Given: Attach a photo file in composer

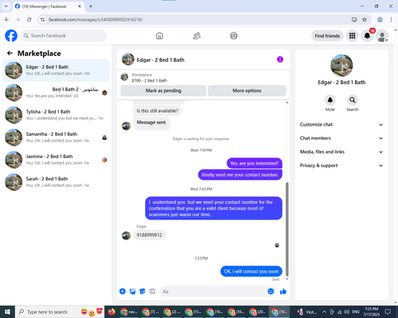Looking at the screenshot, I should [x=132, y=291].
